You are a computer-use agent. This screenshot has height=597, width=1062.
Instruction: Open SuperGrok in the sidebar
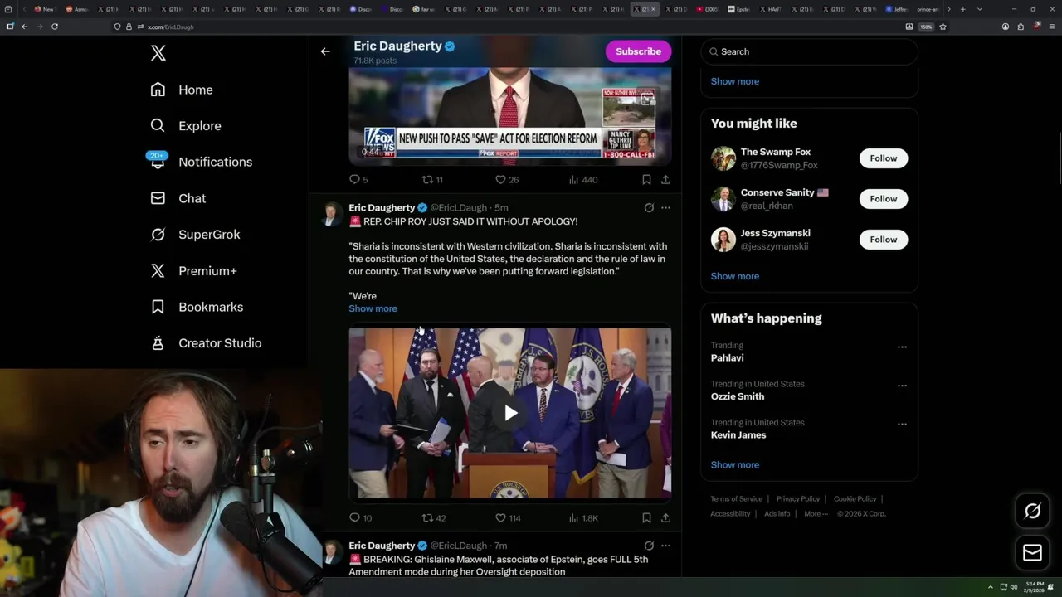[195, 235]
